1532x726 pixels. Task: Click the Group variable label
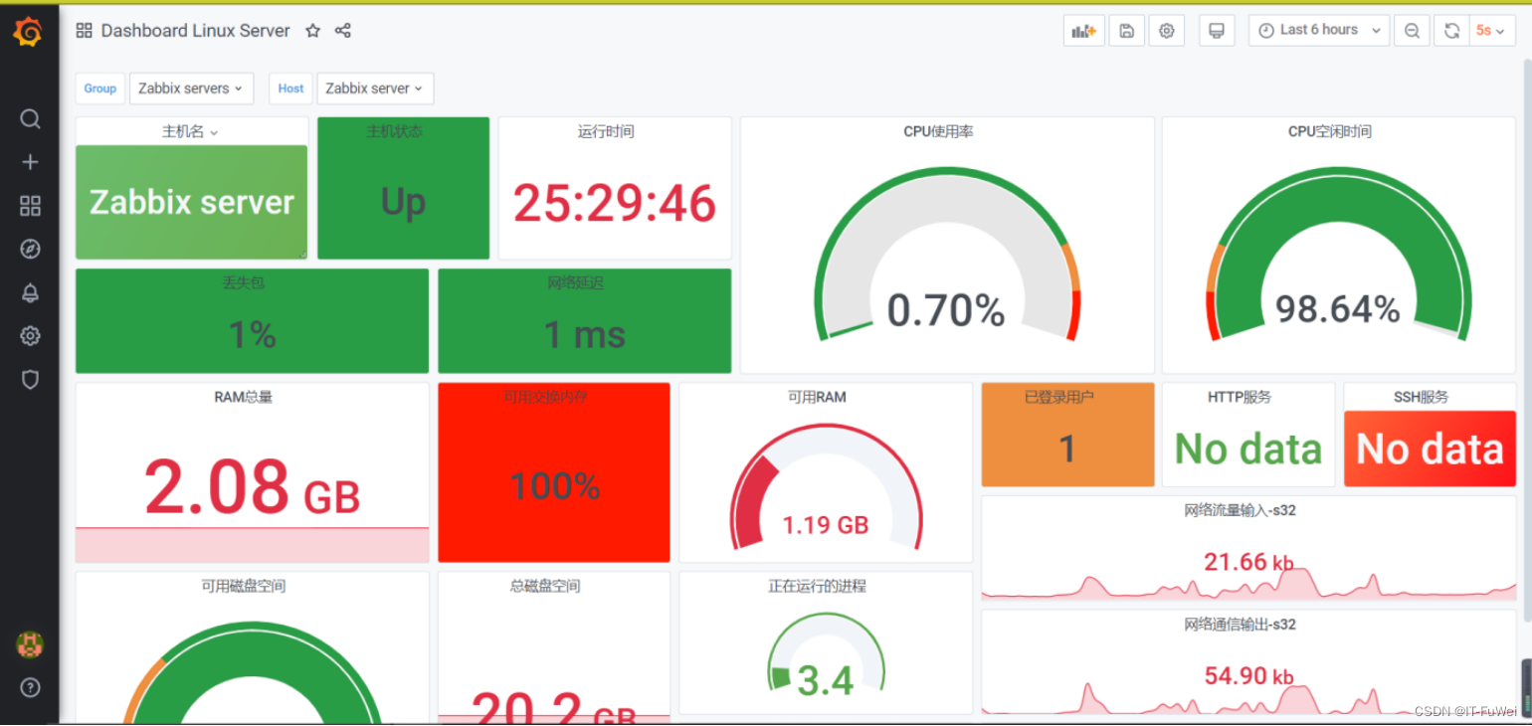100,89
